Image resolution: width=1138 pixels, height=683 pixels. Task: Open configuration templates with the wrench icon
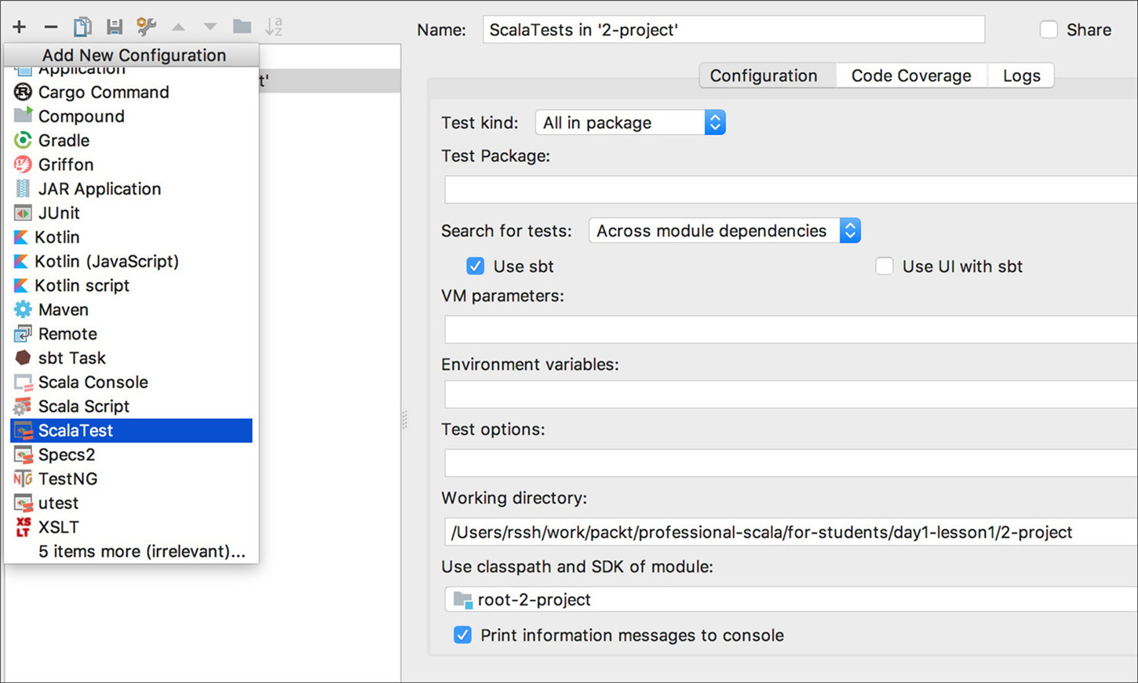[x=145, y=26]
